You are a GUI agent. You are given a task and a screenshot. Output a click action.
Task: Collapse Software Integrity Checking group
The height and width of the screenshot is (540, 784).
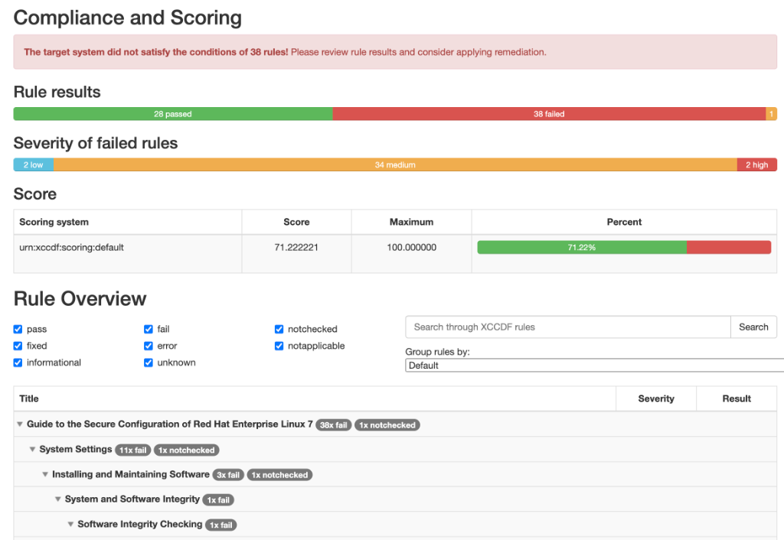71,524
